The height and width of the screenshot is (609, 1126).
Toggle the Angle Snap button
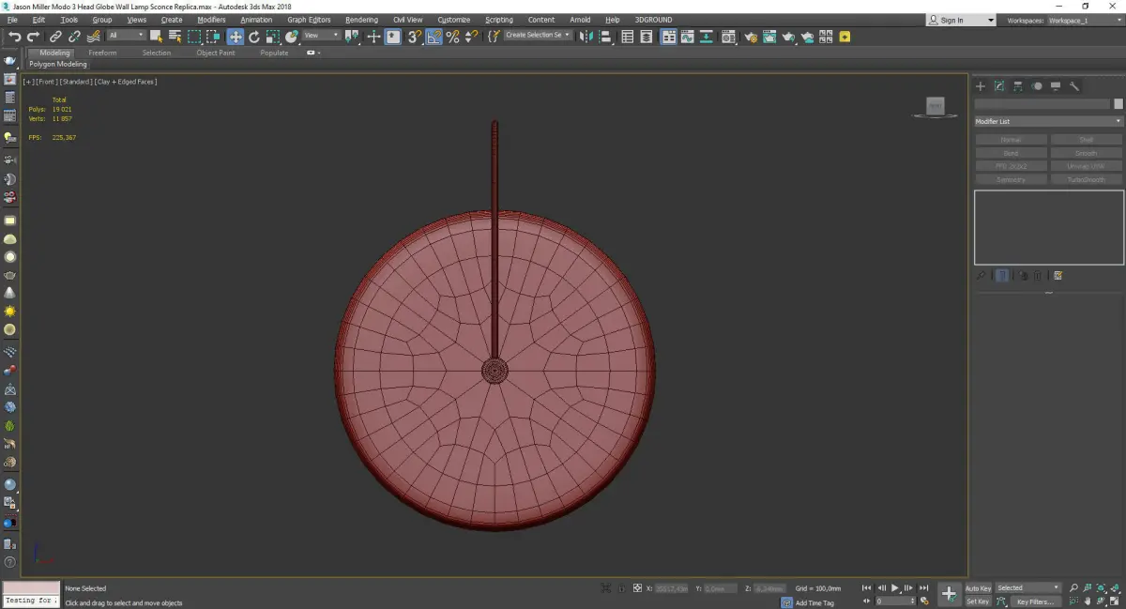pos(434,37)
